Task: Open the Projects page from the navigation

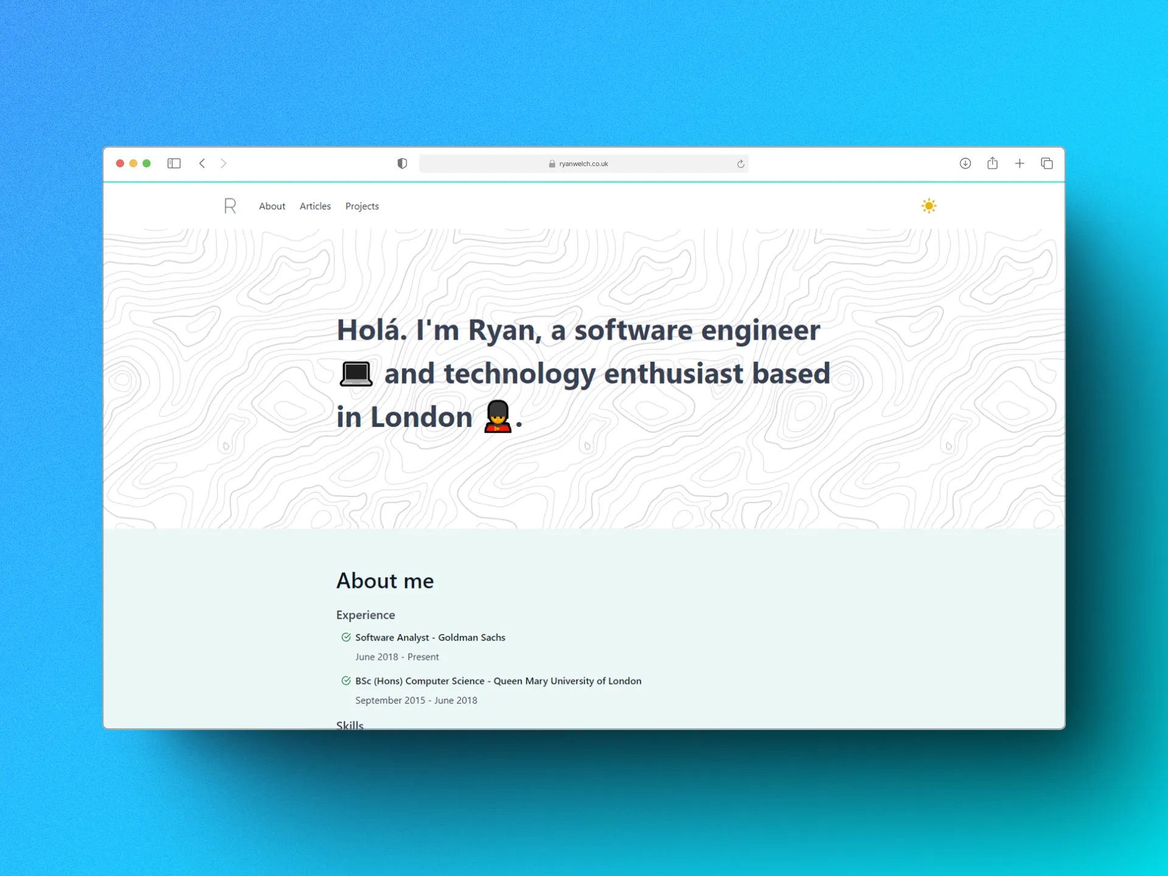Action: click(362, 206)
